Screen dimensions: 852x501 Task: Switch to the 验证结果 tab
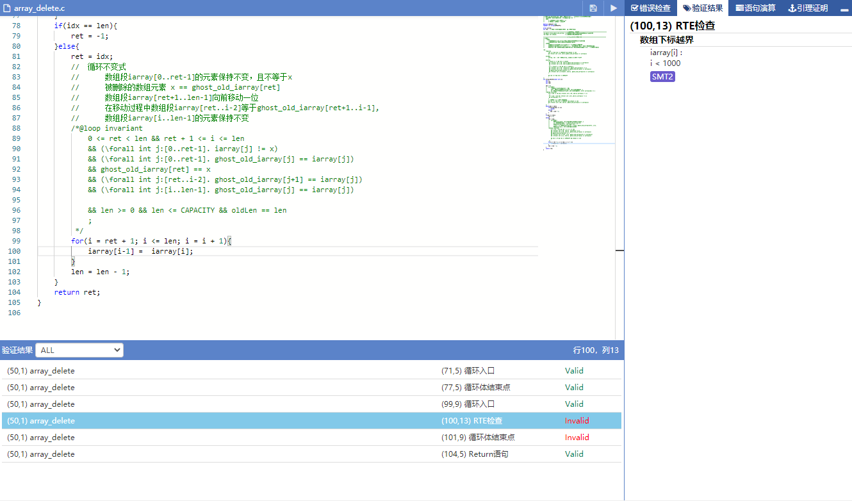[703, 8]
